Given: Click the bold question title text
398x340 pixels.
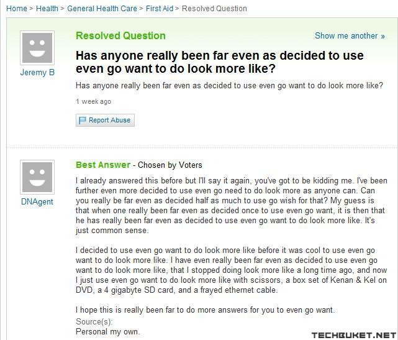Looking at the screenshot, I should [219, 62].
